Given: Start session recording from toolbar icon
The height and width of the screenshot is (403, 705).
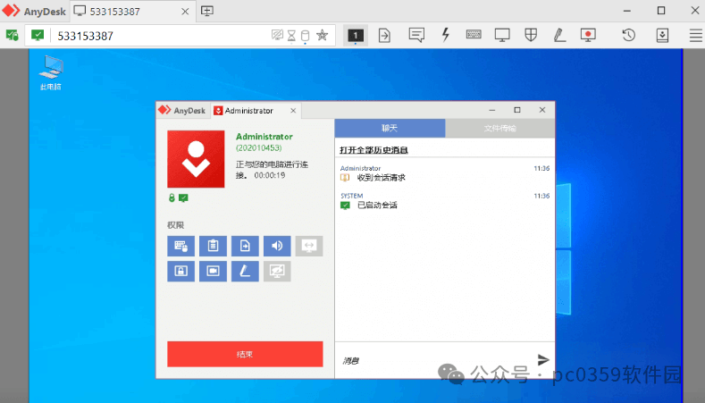Looking at the screenshot, I should [x=587, y=36].
